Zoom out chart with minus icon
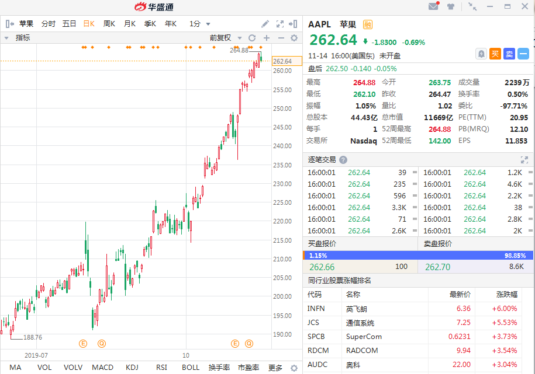The width and height of the screenshot is (535, 374). click(281, 38)
